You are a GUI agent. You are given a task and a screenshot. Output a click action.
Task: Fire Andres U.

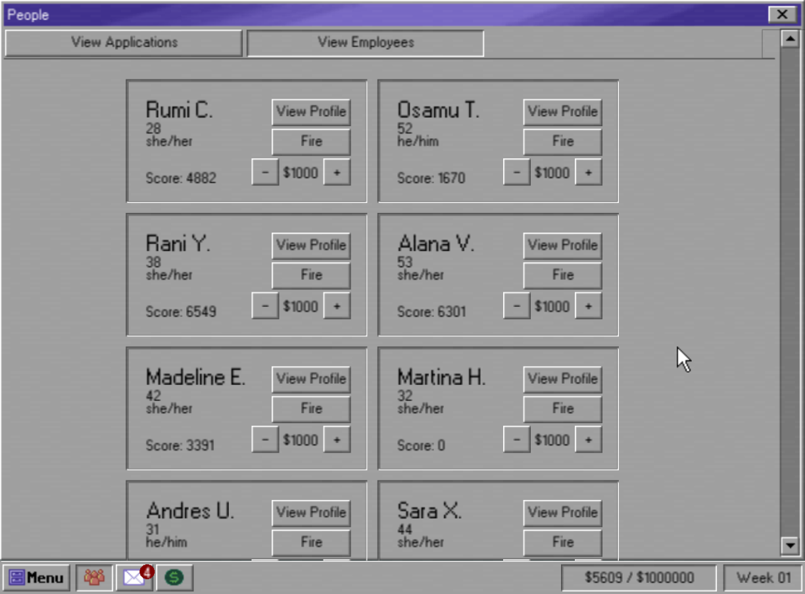[311, 543]
